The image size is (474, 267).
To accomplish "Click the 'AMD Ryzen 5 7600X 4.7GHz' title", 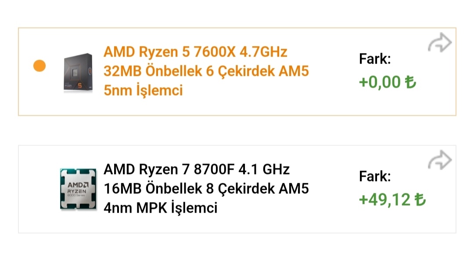I will (195, 52).
